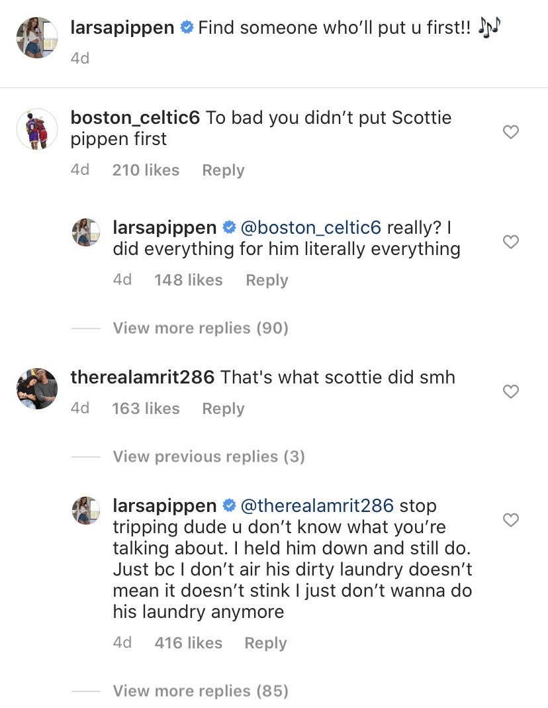This screenshot has height=708, width=548.
Task: Click the verified badge next to caption username
Action: click(x=187, y=28)
